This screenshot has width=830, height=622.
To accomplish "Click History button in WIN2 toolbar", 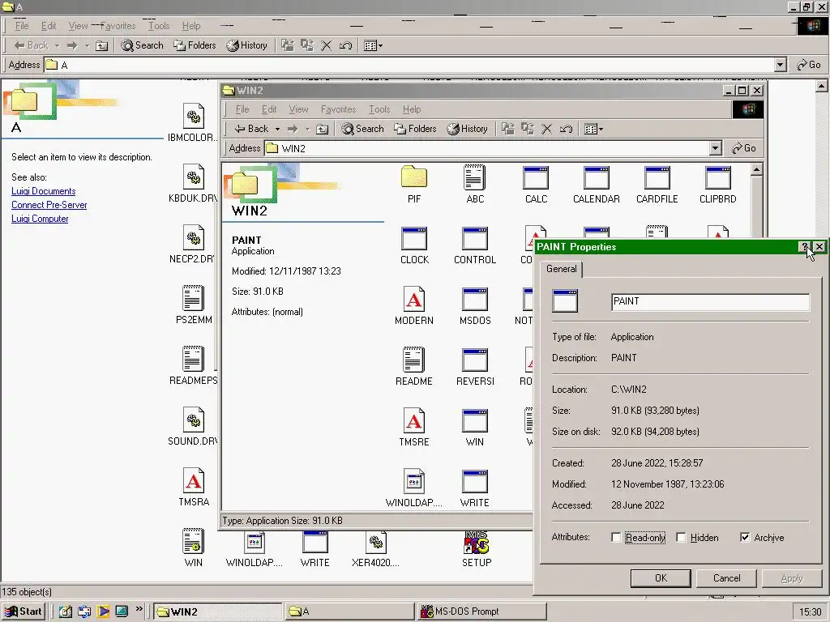I will point(468,129).
